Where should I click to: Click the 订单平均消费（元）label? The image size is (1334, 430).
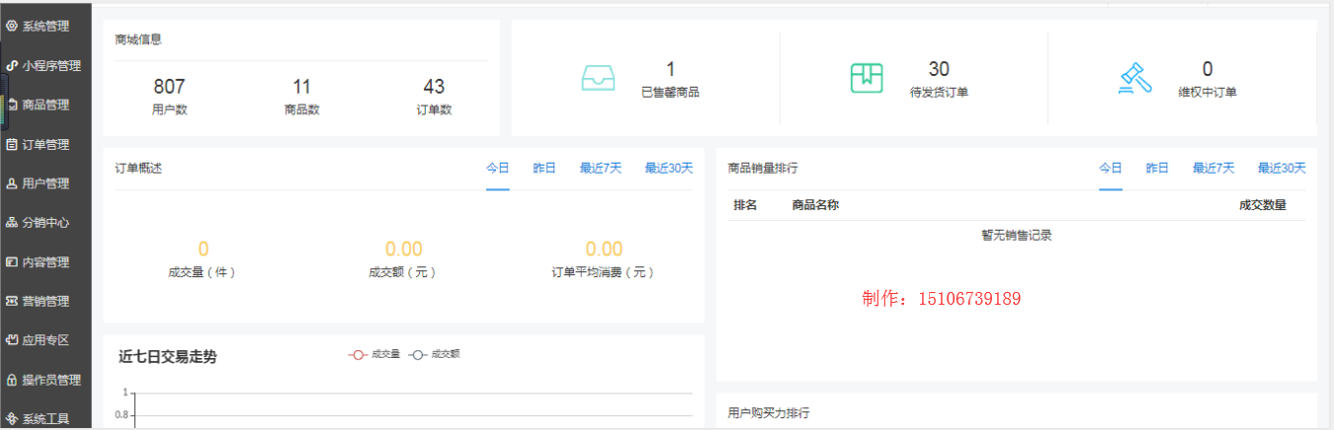(603, 272)
